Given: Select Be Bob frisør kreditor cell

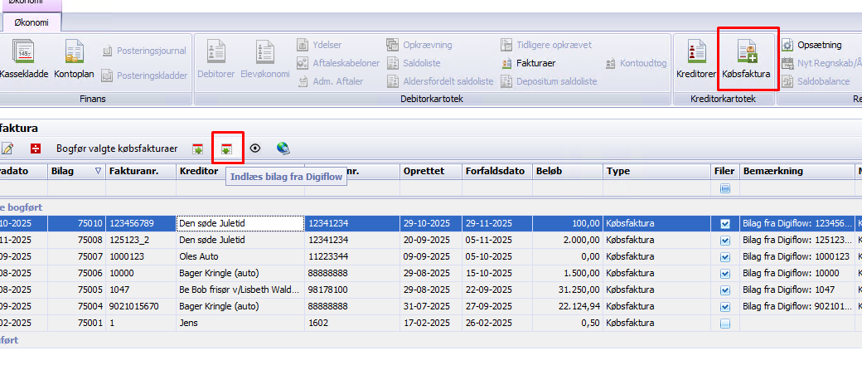Looking at the screenshot, I should pos(240,290).
